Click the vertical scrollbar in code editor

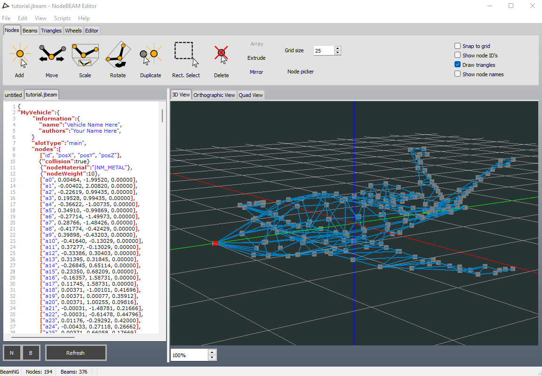[162, 115]
